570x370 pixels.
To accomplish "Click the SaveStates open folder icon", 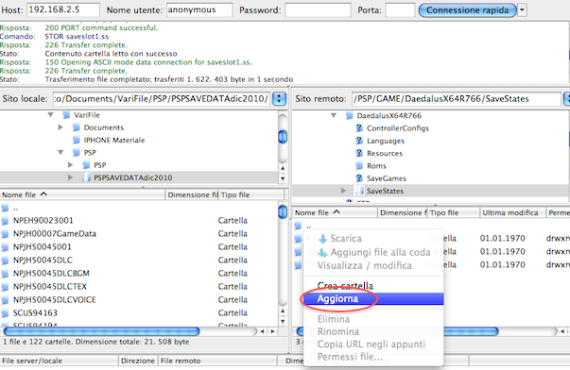I will tap(359, 191).
